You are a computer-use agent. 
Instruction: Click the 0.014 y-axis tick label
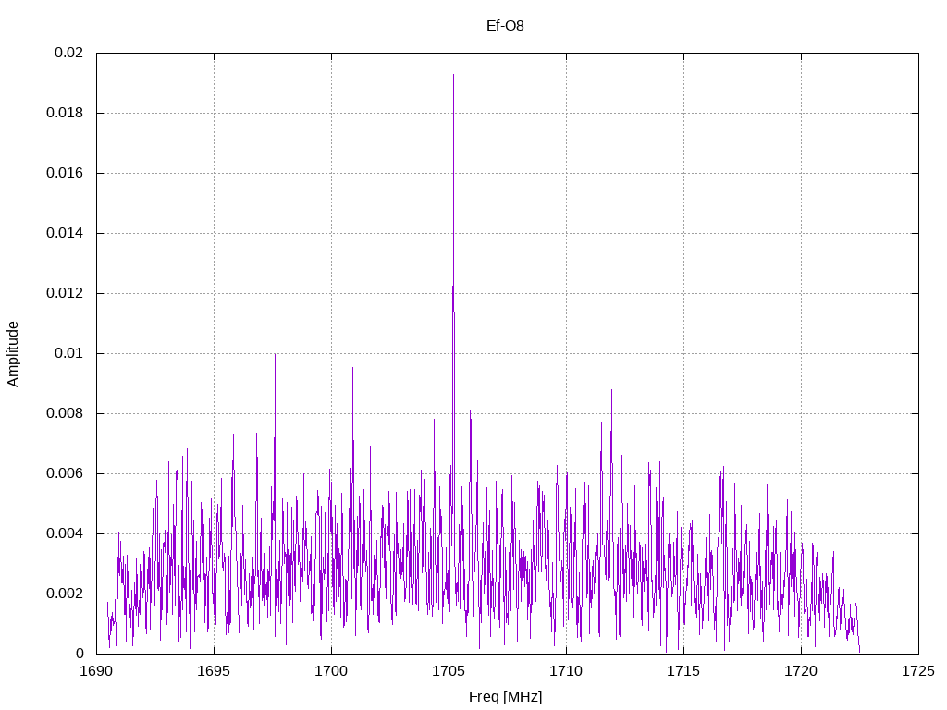point(65,233)
